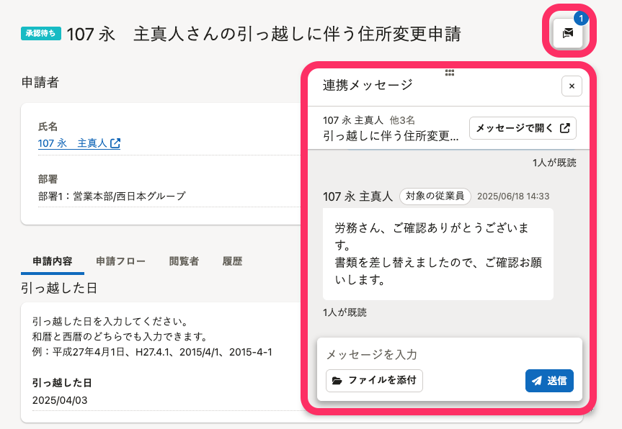Screen dimensions: 622x429
Task: Select the 閲覧者 tab
Action: tap(184, 261)
